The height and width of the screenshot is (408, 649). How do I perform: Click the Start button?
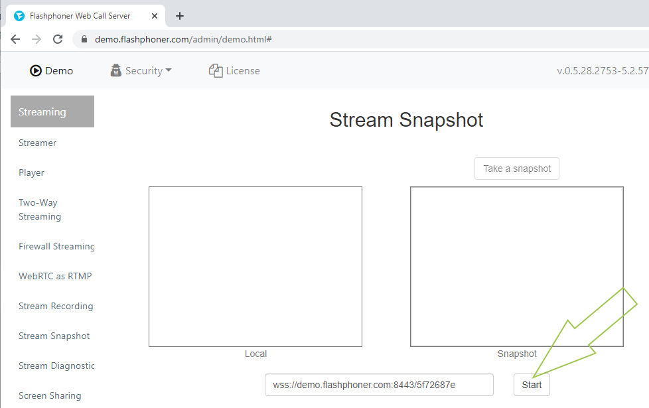(532, 385)
